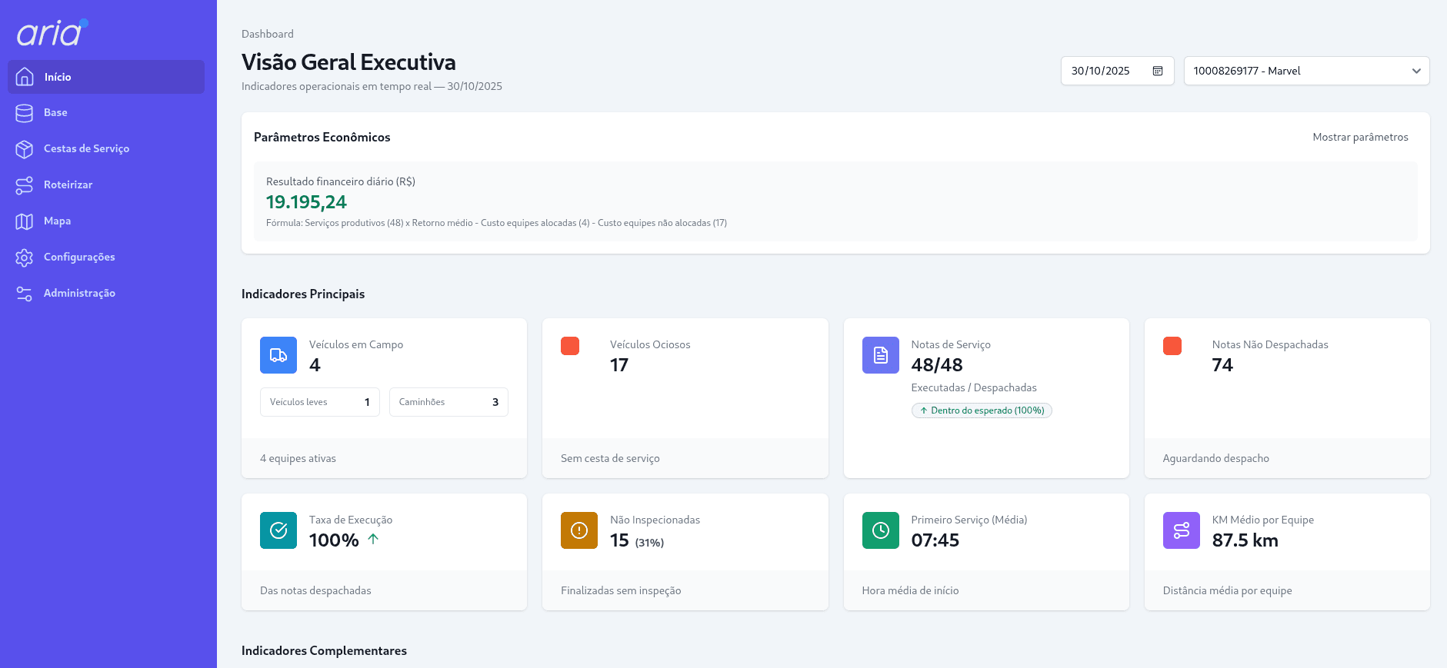Click the route icon for KM Médio por Equipe
This screenshot has width=1447, height=668.
click(1181, 530)
